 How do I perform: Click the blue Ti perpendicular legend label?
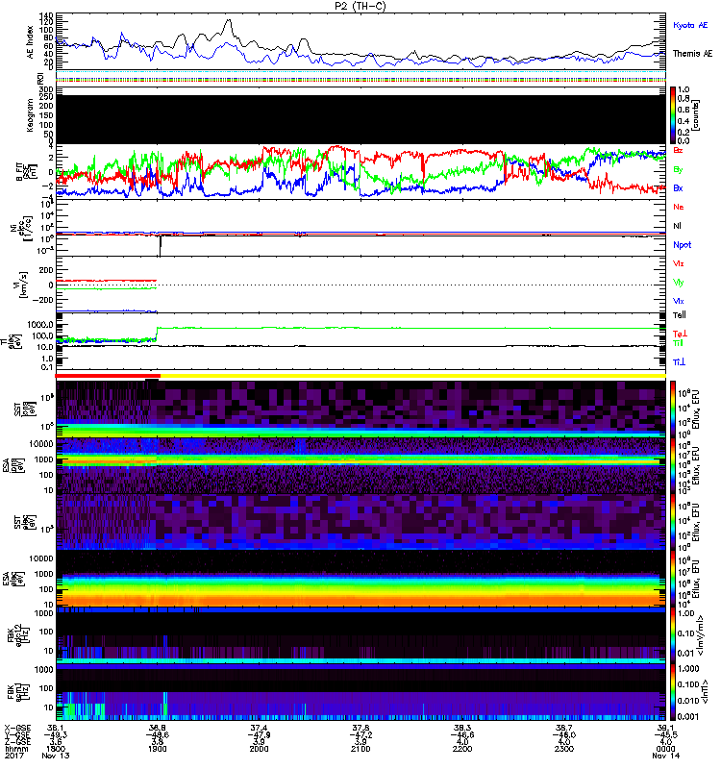[x=680, y=362]
